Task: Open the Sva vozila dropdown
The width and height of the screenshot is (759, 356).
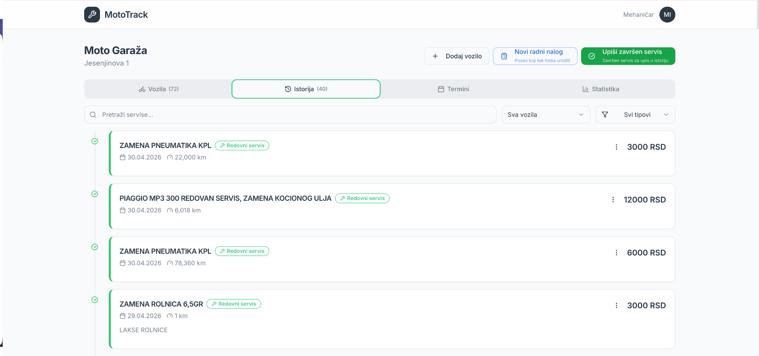Action: (546, 115)
